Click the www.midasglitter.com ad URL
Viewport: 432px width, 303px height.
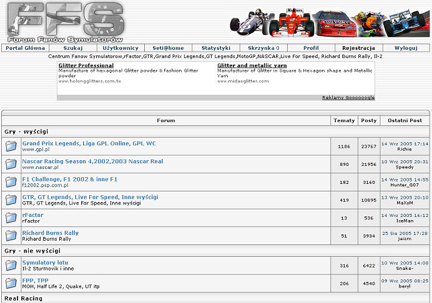coord(243,81)
